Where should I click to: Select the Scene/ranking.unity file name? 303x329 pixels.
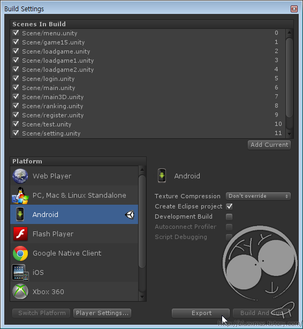tap(52, 106)
